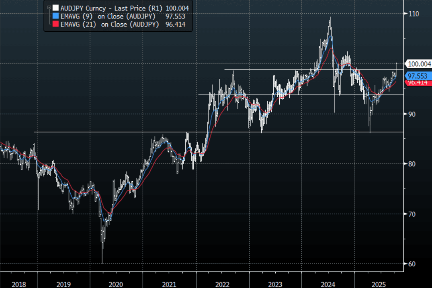Click the white 100.004 price tag on right axis
The height and width of the screenshot is (288, 432).
(419, 64)
